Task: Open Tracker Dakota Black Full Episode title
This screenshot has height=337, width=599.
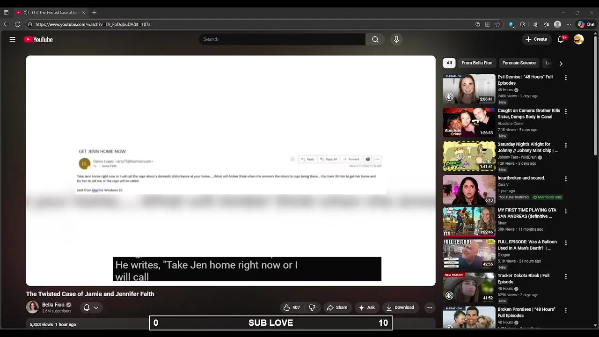Action: (523, 278)
